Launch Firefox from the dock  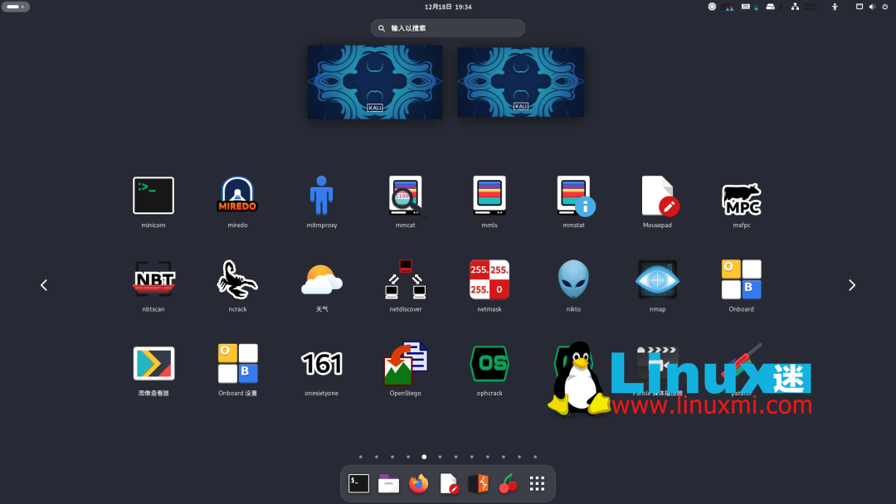coord(418,483)
